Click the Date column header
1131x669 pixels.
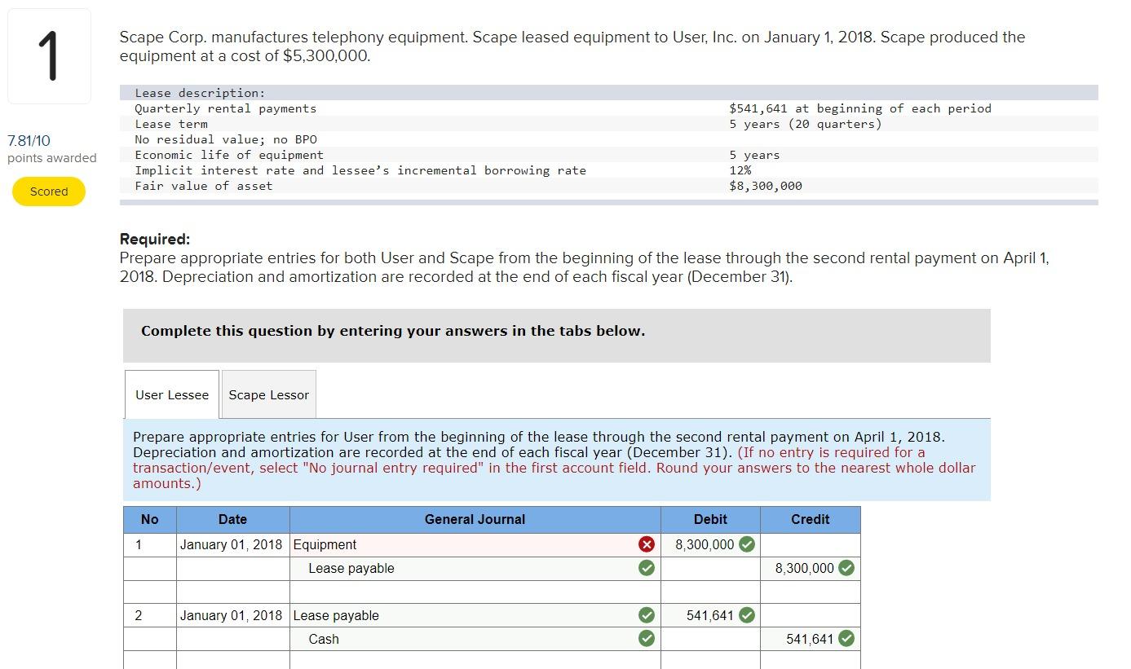[x=232, y=519]
